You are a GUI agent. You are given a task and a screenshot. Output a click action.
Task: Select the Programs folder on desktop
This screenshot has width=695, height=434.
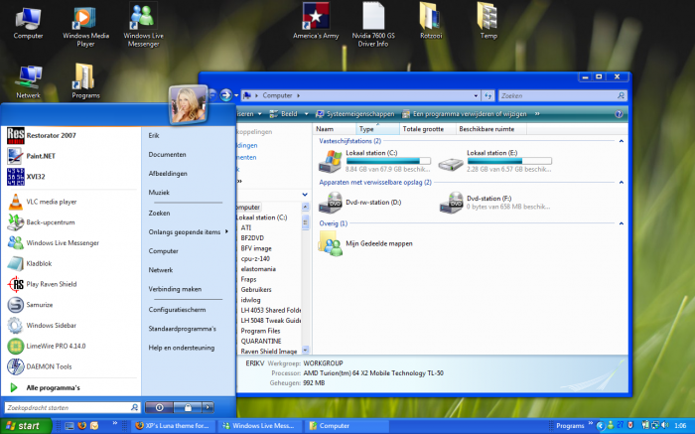click(x=85, y=82)
